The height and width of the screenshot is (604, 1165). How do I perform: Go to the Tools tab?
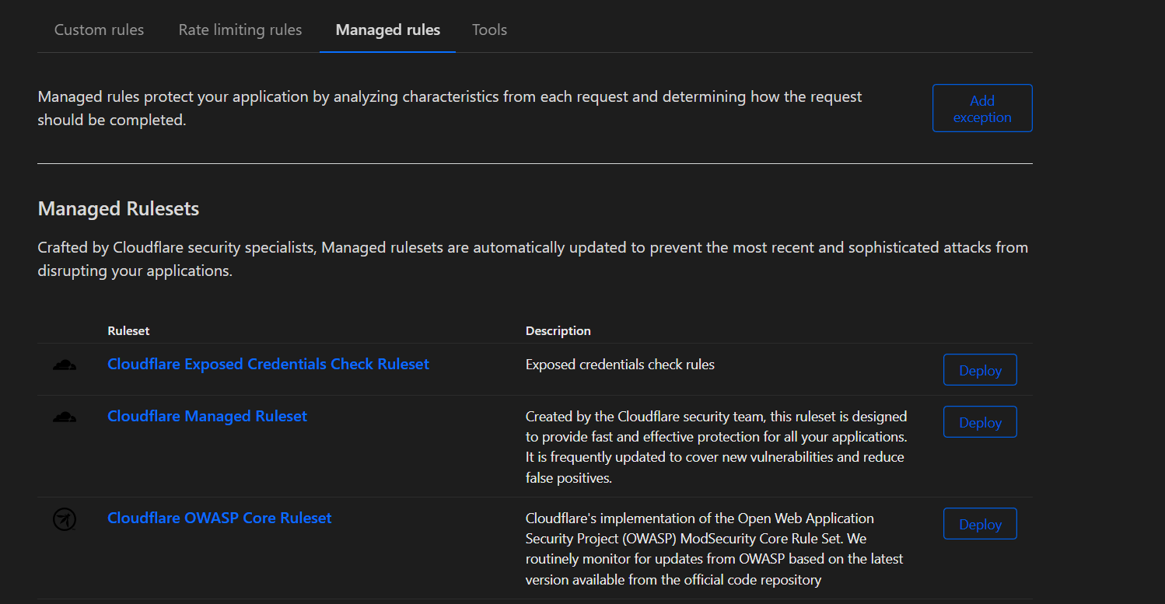[x=489, y=30]
